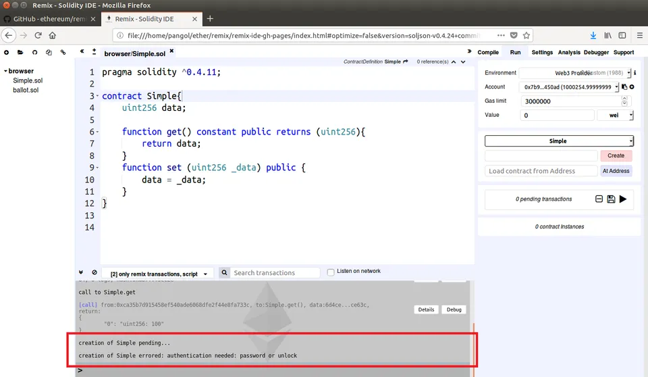Click the connect to localhost link icon
Screen dimensions: 648x377
pyautogui.click(x=63, y=53)
